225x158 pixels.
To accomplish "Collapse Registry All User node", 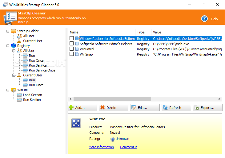I will click(x=14, y=51).
